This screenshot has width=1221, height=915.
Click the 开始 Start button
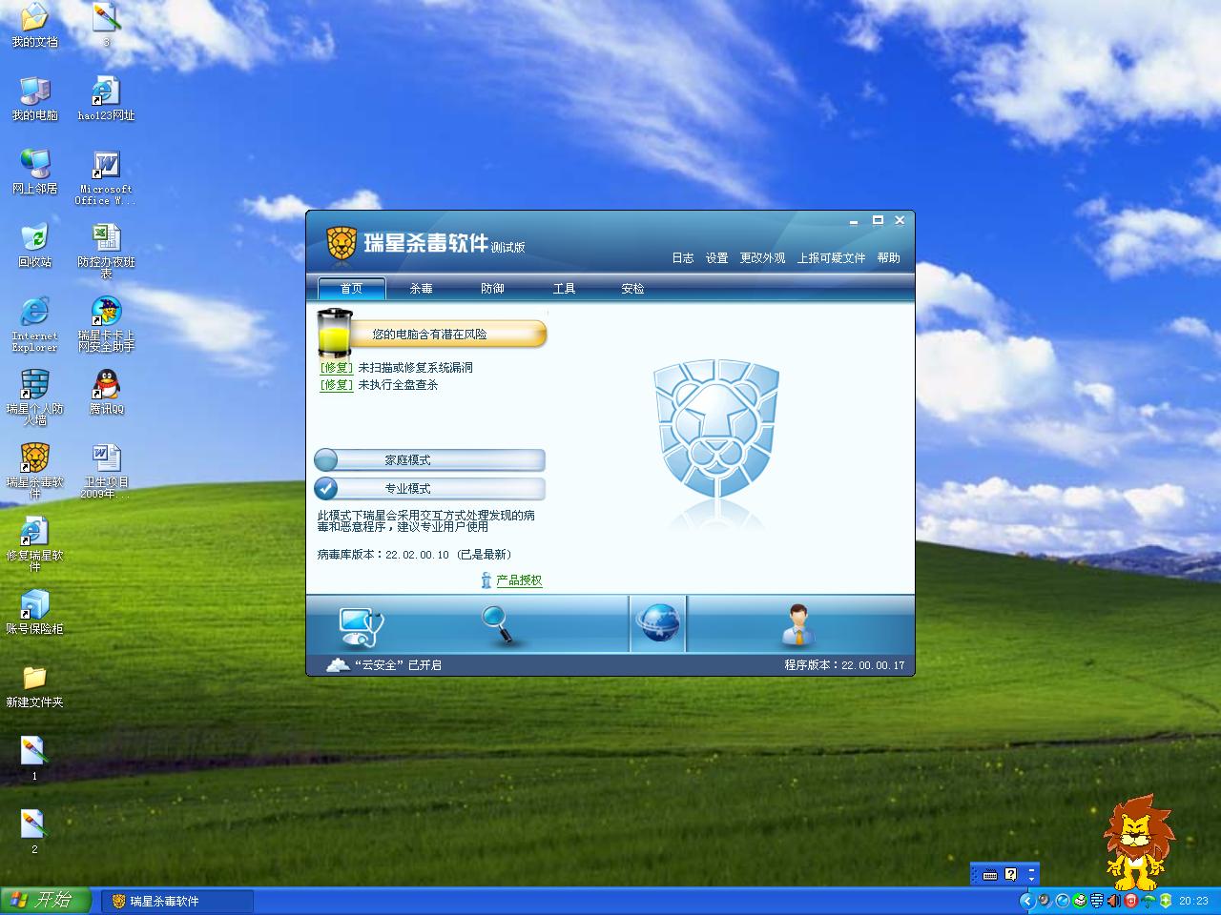point(46,901)
